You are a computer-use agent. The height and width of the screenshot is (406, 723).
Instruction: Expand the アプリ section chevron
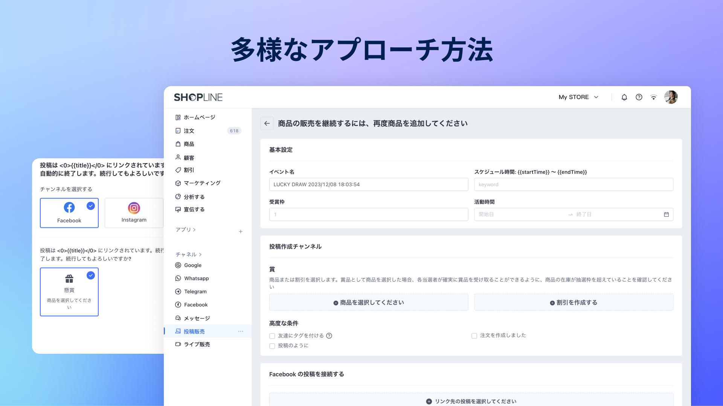(x=194, y=230)
